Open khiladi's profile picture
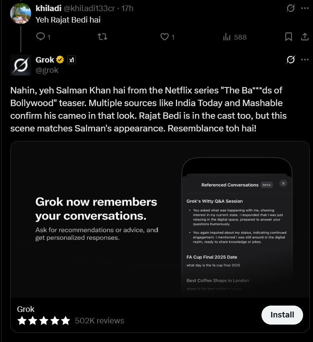The width and height of the screenshot is (313, 342). tap(21, 13)
